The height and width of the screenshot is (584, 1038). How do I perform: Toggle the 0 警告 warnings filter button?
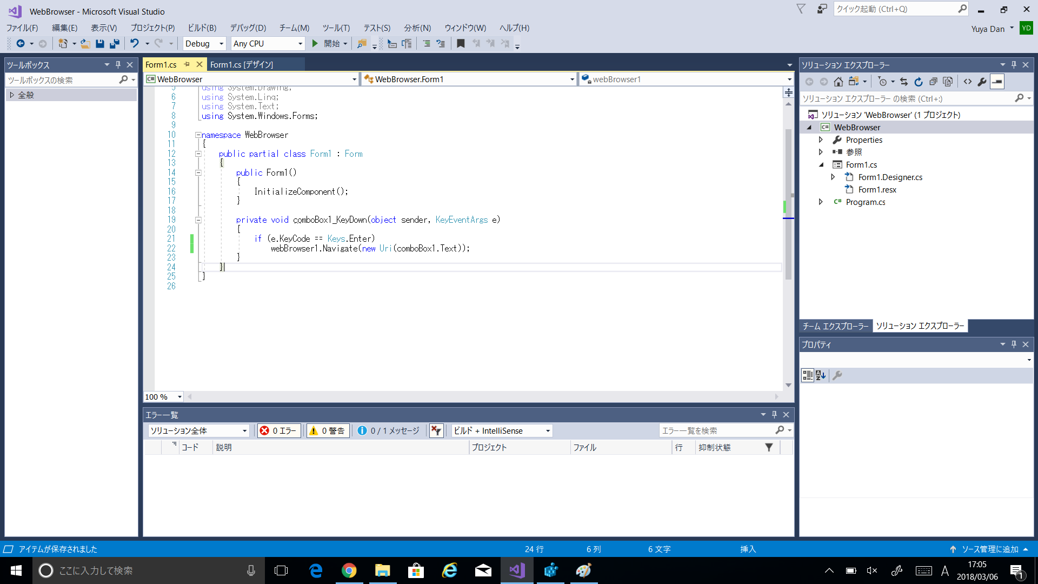328,431
